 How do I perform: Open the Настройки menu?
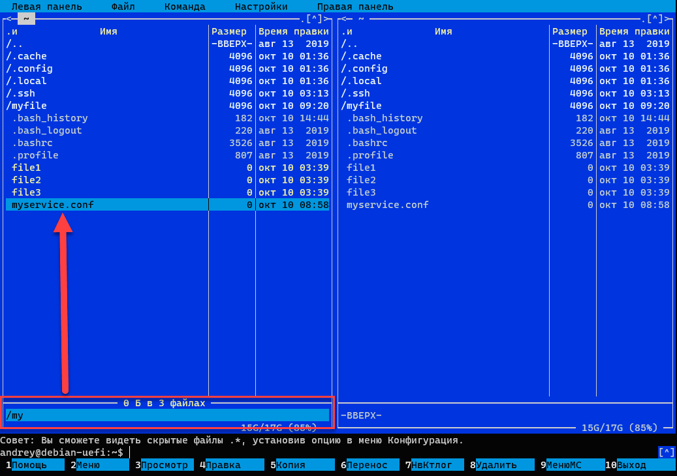click(261, 7)
